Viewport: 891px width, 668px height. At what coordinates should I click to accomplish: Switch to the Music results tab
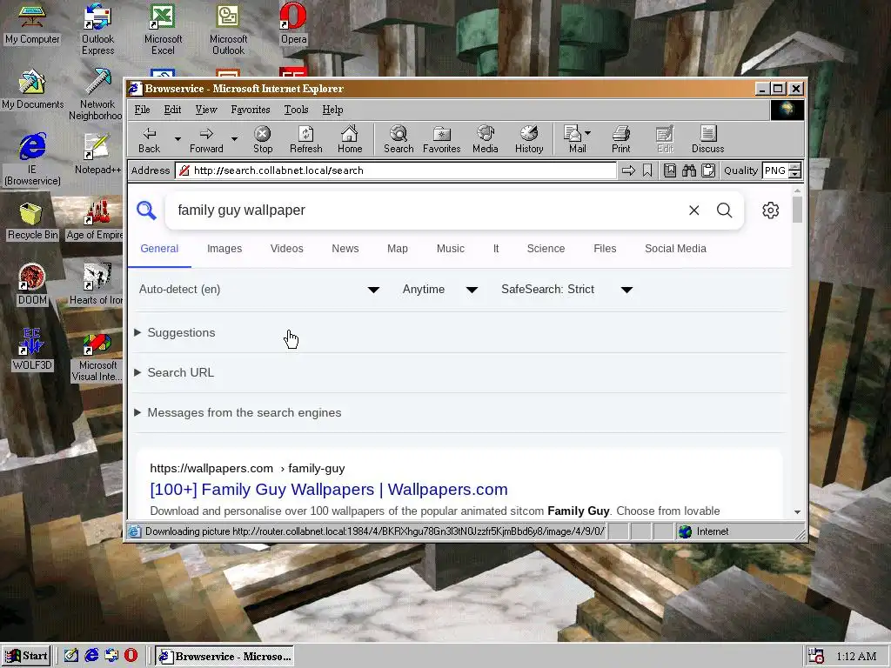pos(450,249)
